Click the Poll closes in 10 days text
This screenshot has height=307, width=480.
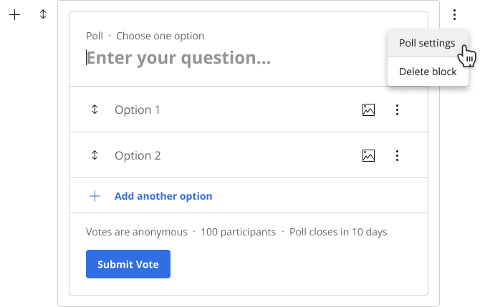[x=338, y=232]
